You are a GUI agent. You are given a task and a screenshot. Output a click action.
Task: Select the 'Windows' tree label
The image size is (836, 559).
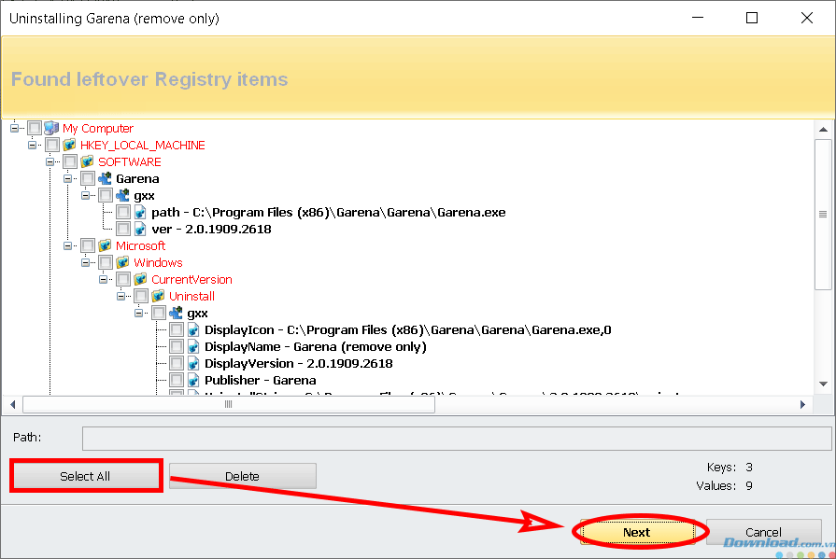[x=159, y=262]
